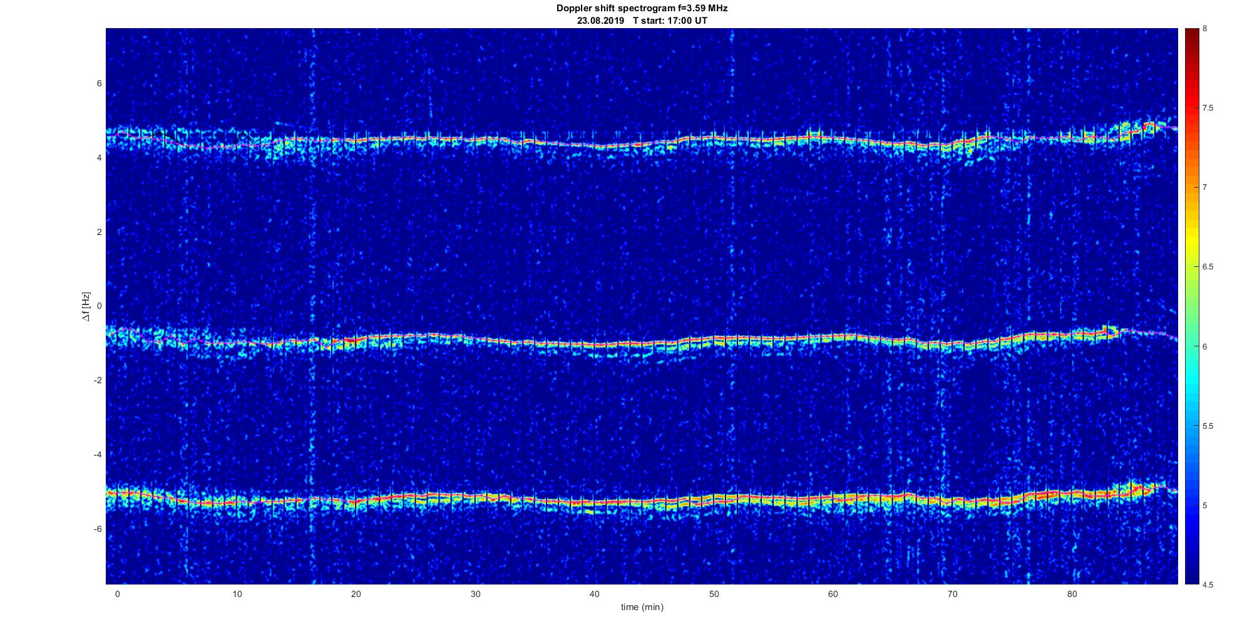Click the upper Doppler trace at 50 minutes
The width and height of the screenshot is (1252, 627).
(x=714, y=138)
